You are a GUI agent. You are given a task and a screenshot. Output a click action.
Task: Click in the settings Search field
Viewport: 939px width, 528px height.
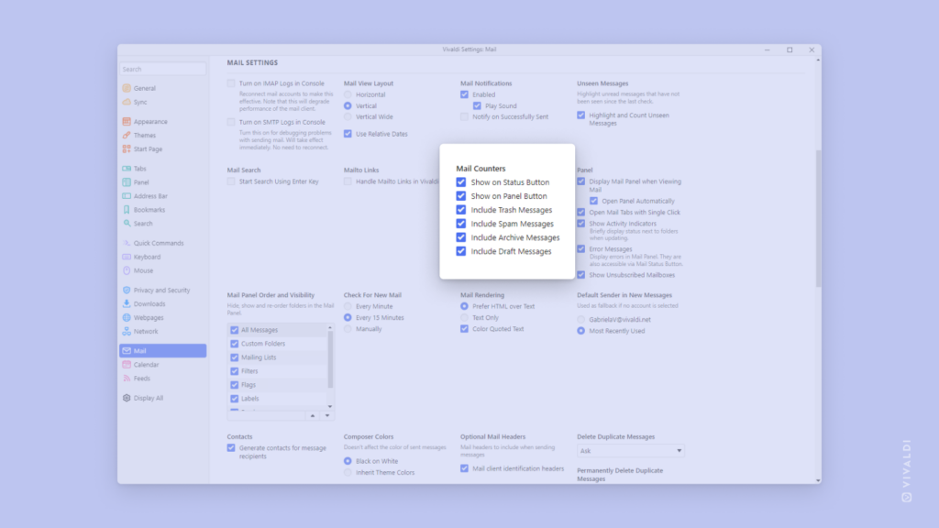[x=163, y=69]
